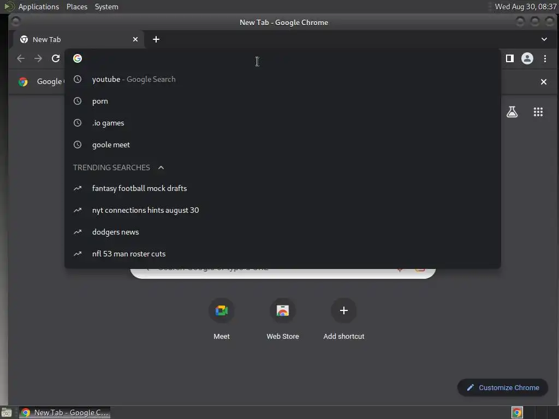Click the Customize Chrome button
The height and width of the screenshot is (419, 559).
[x=503, y=387]
